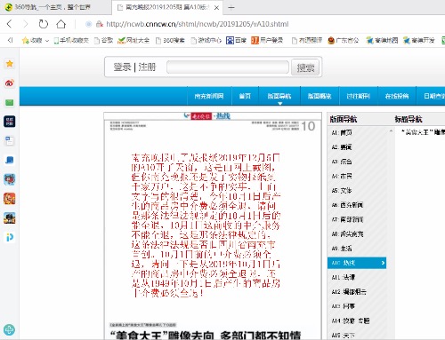Close the 南充晚报20191205期 tab
The image size is (445, 340).
[x=216, y=8]
